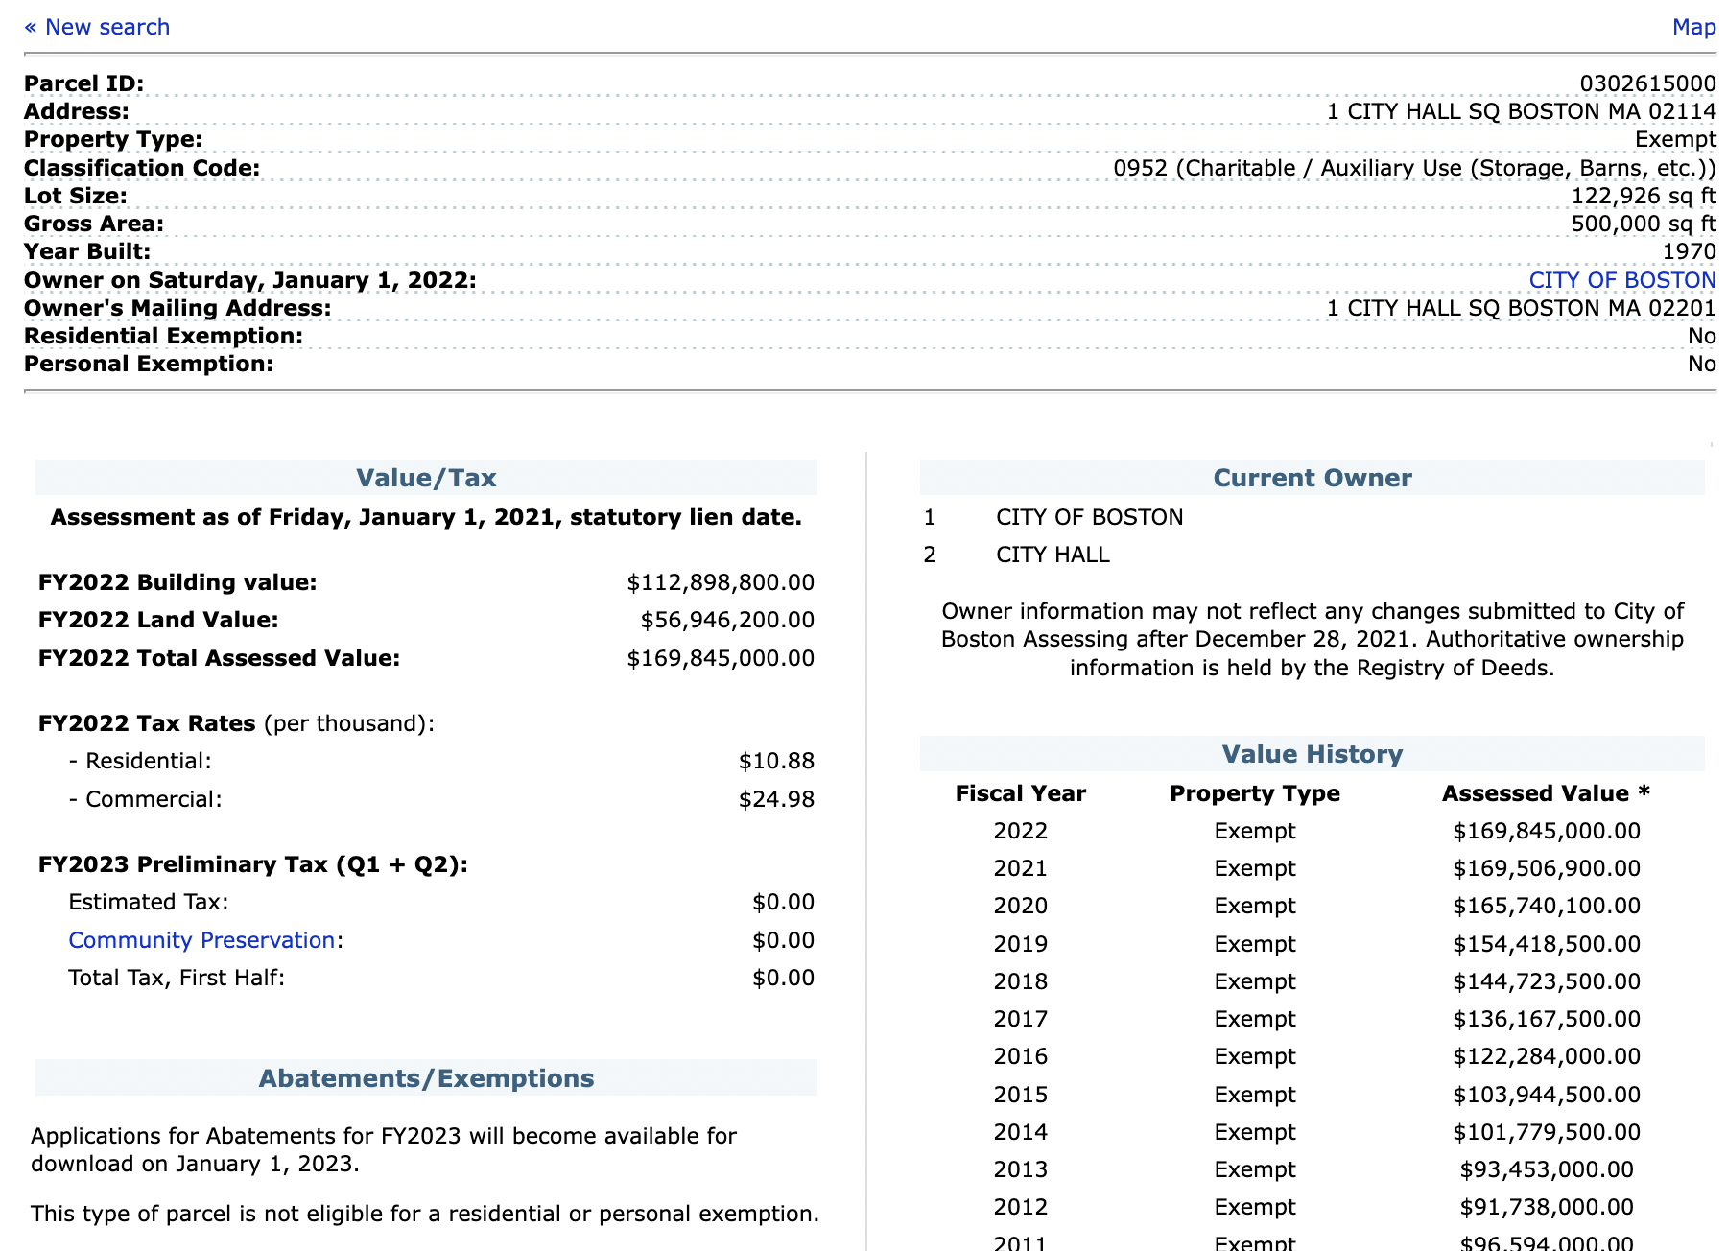
Task: Click fiscal year 2016 in Value History
Action: [1020, 1056]
